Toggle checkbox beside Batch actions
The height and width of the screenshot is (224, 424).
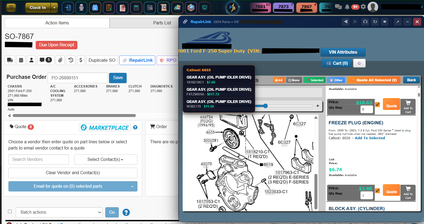[10, 212]
